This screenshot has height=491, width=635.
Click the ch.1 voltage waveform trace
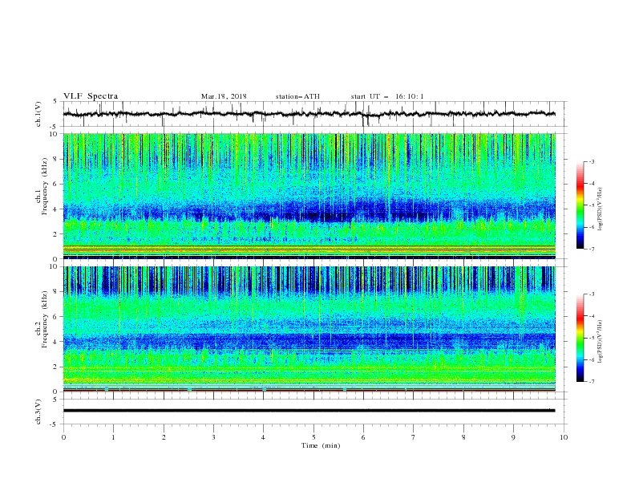309,114
